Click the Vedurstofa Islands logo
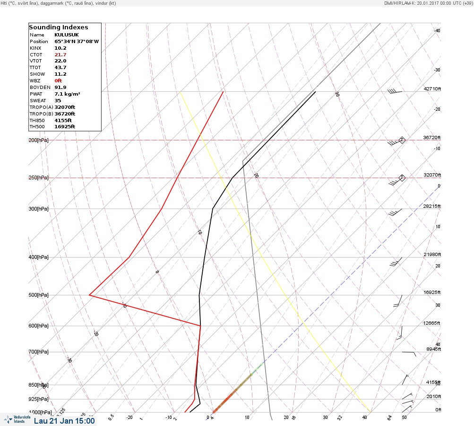The image size is (474, 426). [x=17, y=419]
